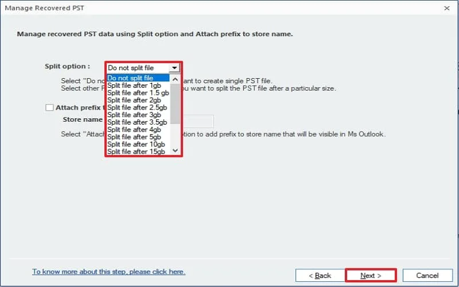Open the 'To know more about this step' link
This screenshot has width=459, height=287.
108,272
